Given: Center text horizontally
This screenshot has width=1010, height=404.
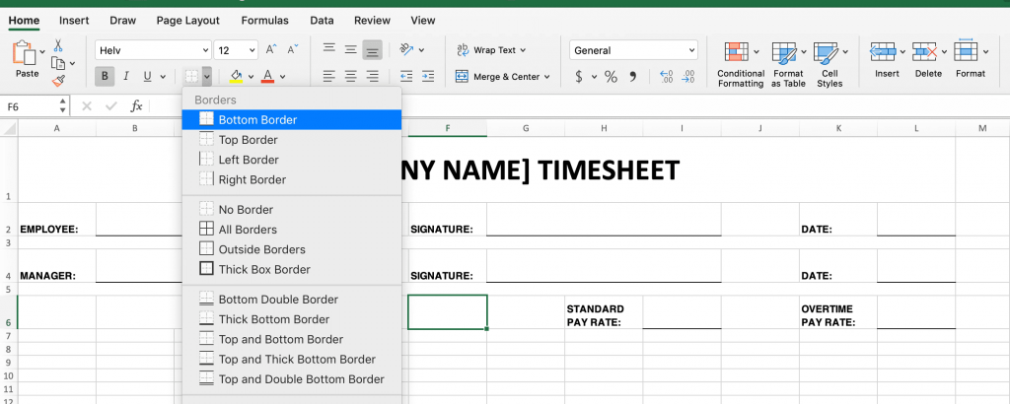Looking at the screenshot, I should tap(350, 77).
